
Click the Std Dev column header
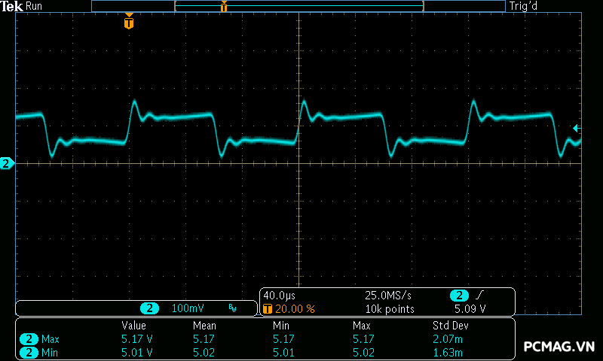(450, 326)
